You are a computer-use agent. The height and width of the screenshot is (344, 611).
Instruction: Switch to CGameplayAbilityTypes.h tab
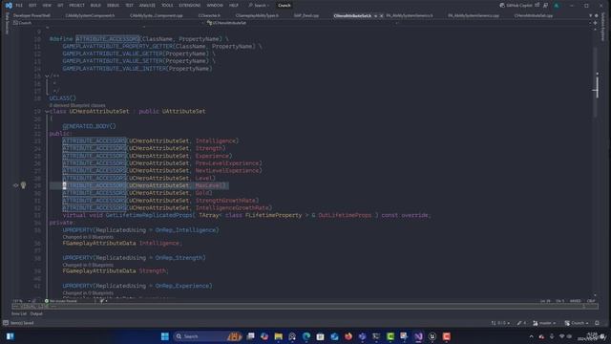pyautogui.click(x=257, y=15)
